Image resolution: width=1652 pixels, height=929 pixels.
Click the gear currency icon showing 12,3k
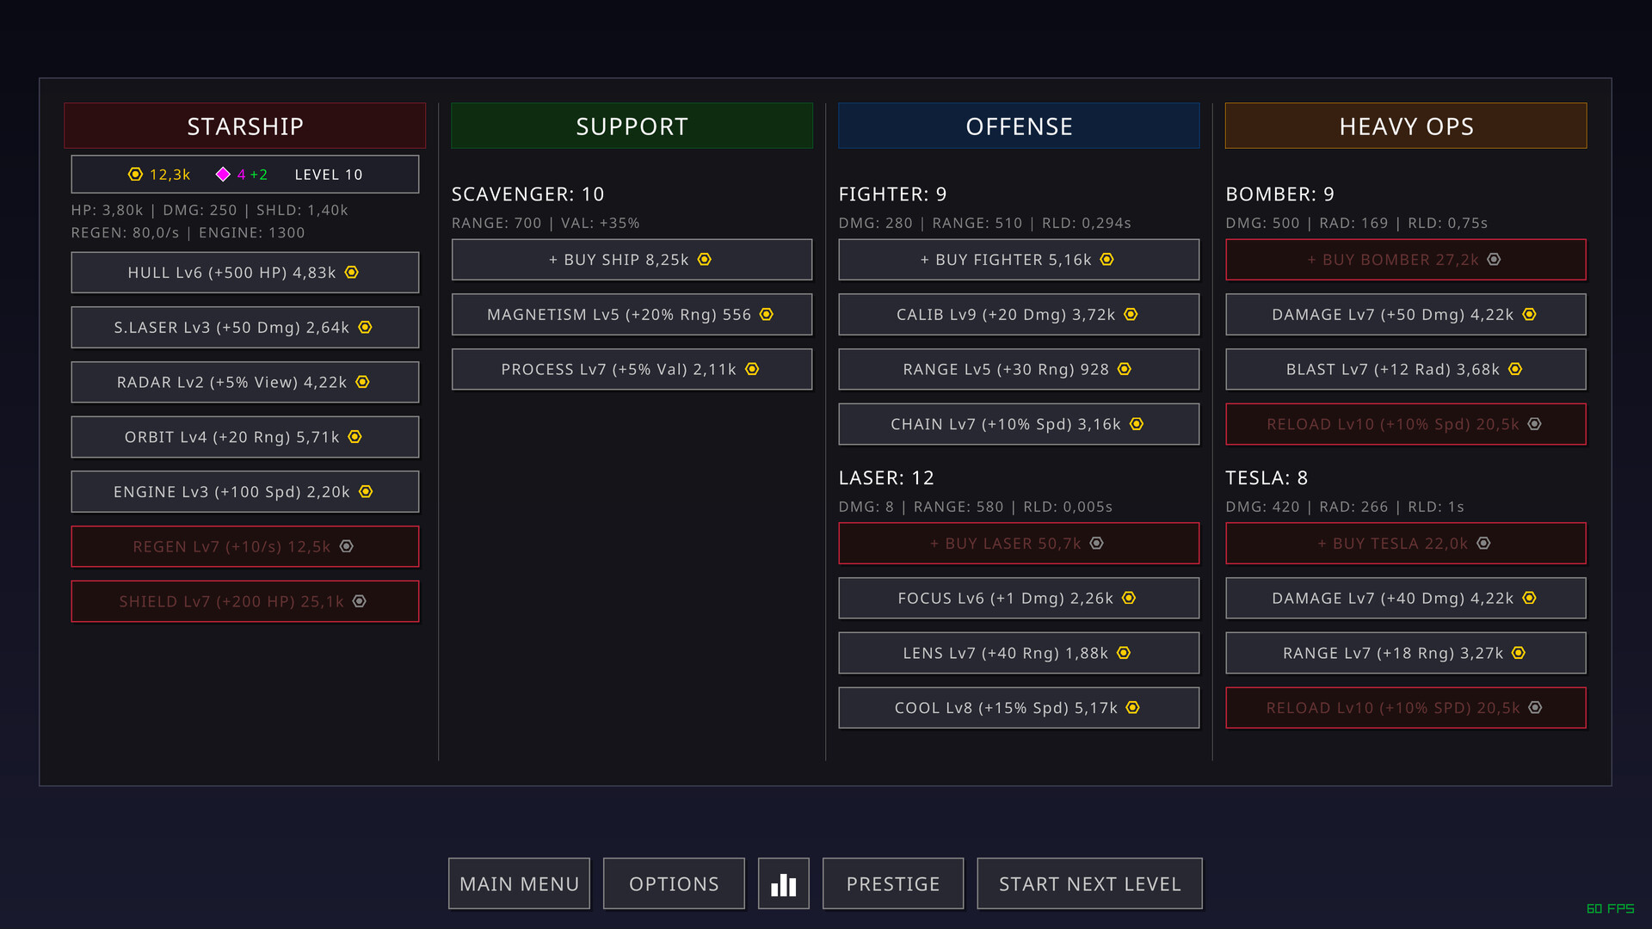136,174
